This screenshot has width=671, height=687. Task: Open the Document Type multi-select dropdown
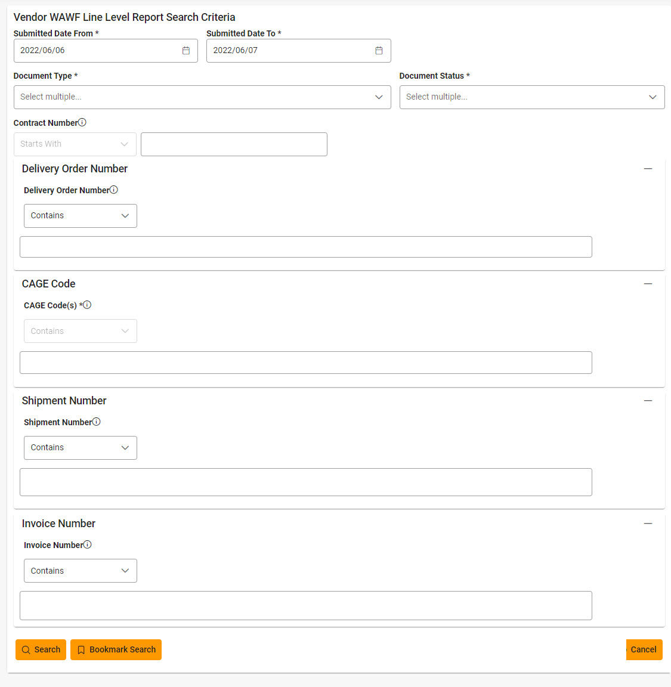pos(202,97)
